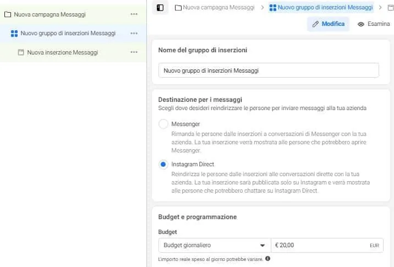
Task: Open options menu for Nuova inserzione Messaggi
Action: click(x=134, y=52)
